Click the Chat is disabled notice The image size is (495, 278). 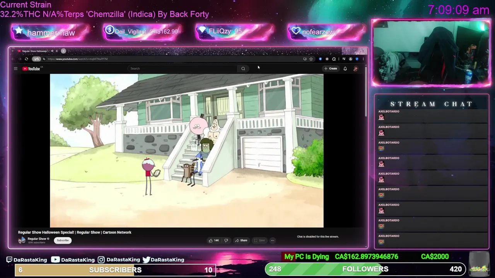point(317,237)
